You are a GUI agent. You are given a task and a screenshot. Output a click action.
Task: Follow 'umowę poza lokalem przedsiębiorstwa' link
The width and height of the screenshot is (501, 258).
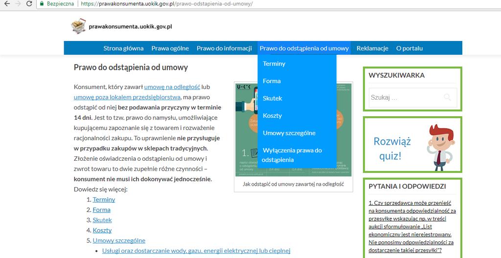(x=127, y=97)
